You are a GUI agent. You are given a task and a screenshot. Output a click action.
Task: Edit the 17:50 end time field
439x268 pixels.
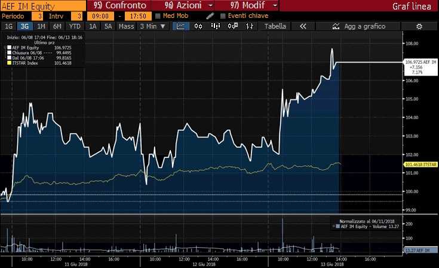(x=139, y=16)
